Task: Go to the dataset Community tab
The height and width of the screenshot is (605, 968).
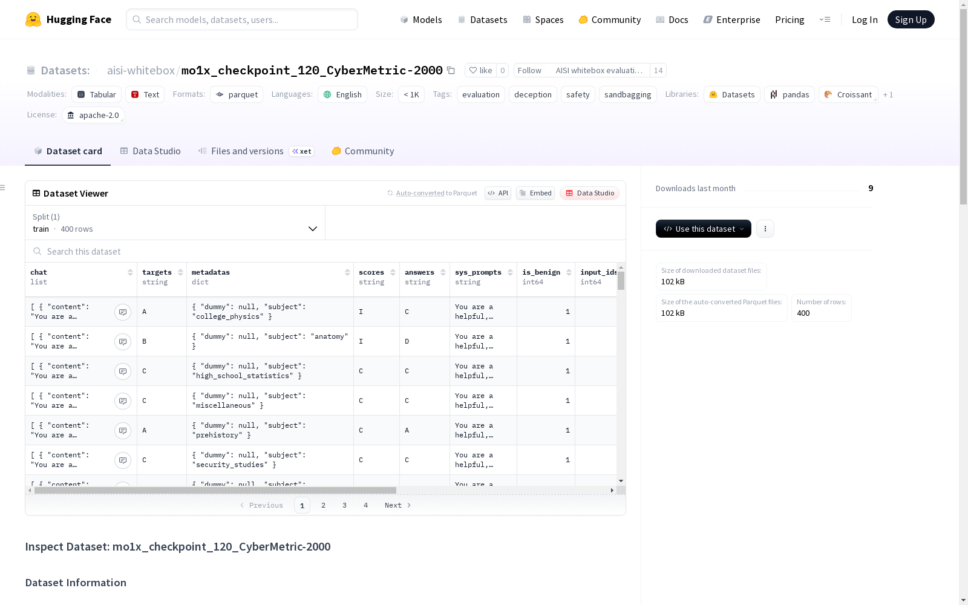Action: 363,151
